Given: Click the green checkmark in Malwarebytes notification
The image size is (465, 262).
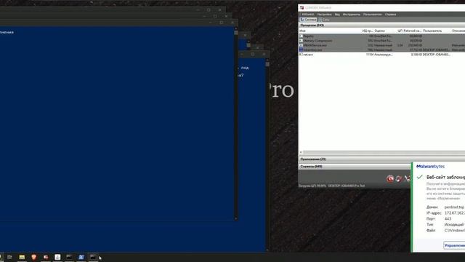Looking at the screenshot, I should pyautogui.click(x=420, y=177).
